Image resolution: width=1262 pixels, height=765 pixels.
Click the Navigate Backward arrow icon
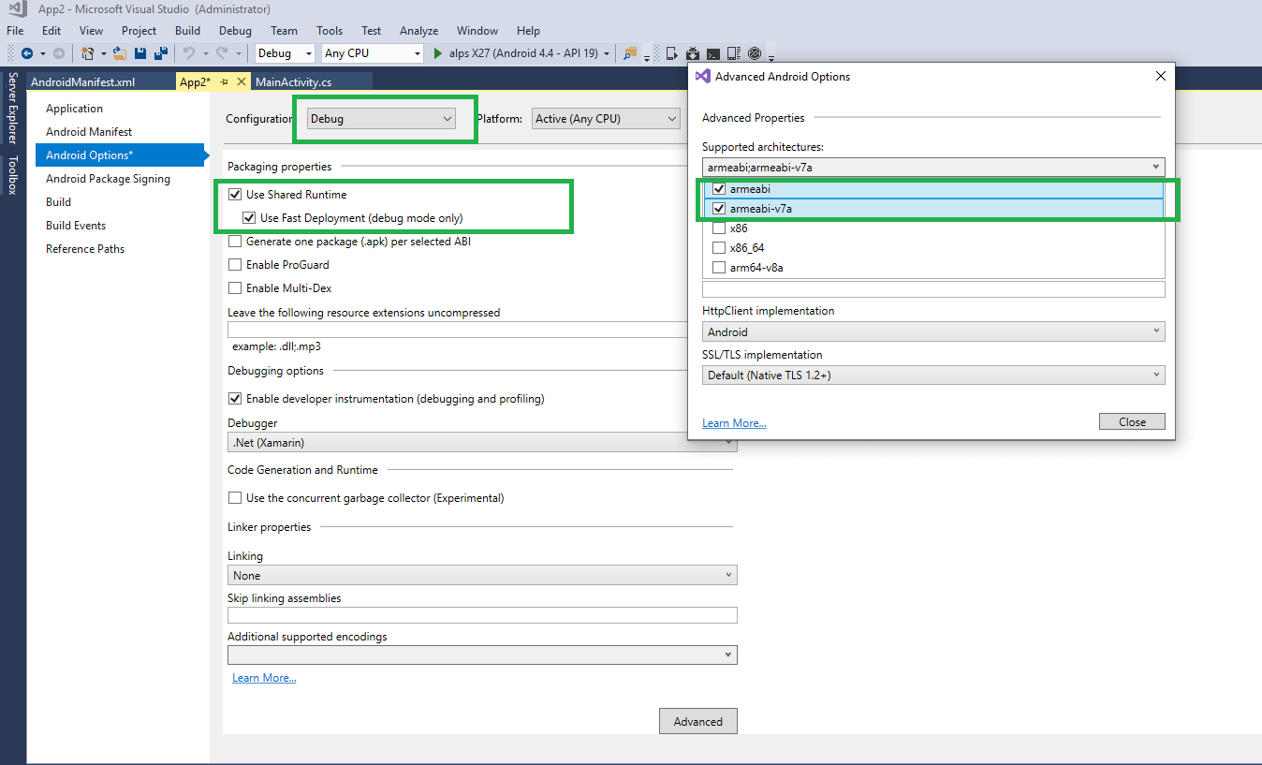point(27,53)
